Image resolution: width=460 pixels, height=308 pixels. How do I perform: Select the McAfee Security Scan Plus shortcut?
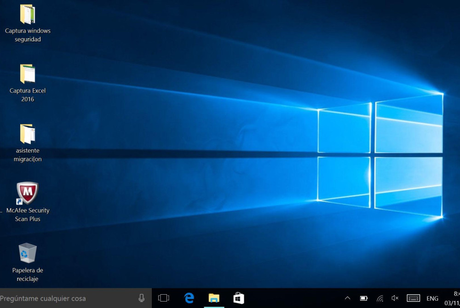27,193
